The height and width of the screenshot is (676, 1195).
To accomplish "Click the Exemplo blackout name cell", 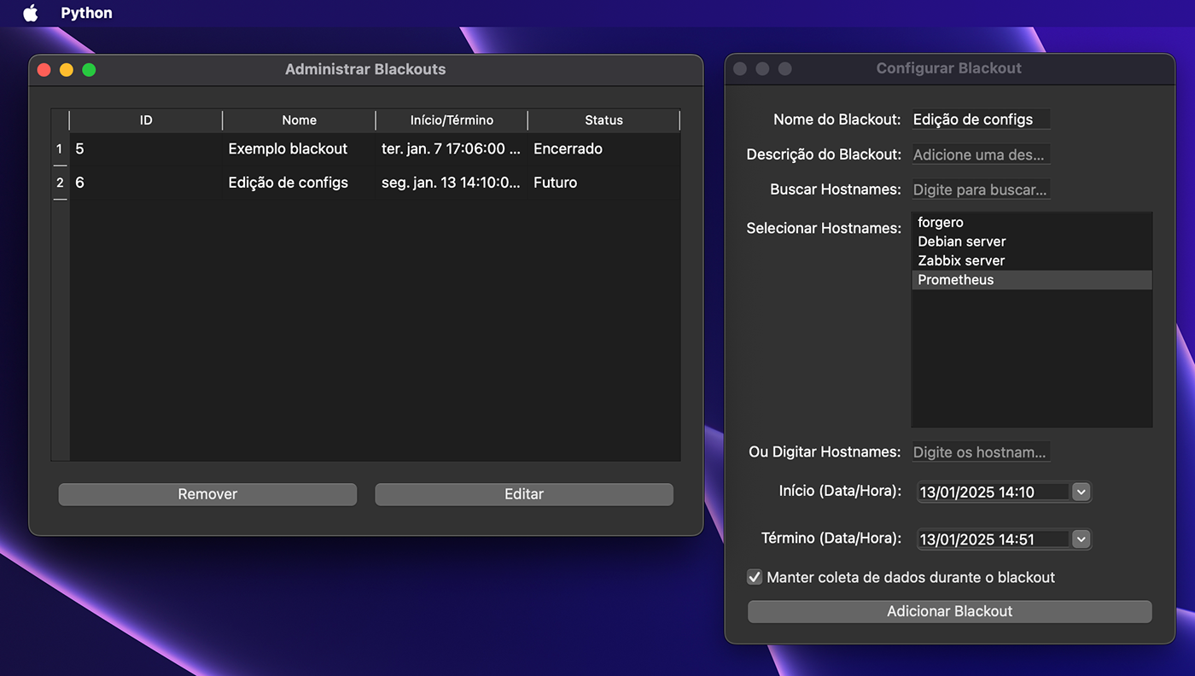I will (299, 149).
